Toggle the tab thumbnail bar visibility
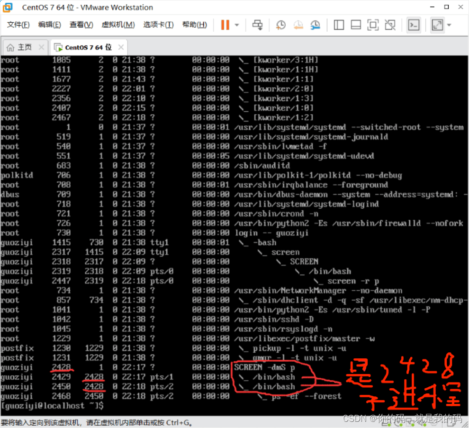469x428 pixels. click(x=356, y=25)
